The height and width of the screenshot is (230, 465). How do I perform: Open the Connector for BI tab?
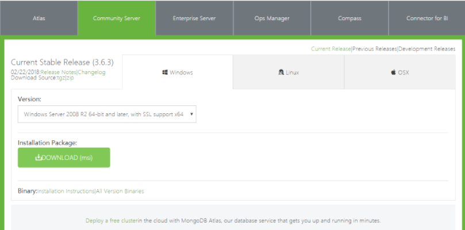point(427,18)
